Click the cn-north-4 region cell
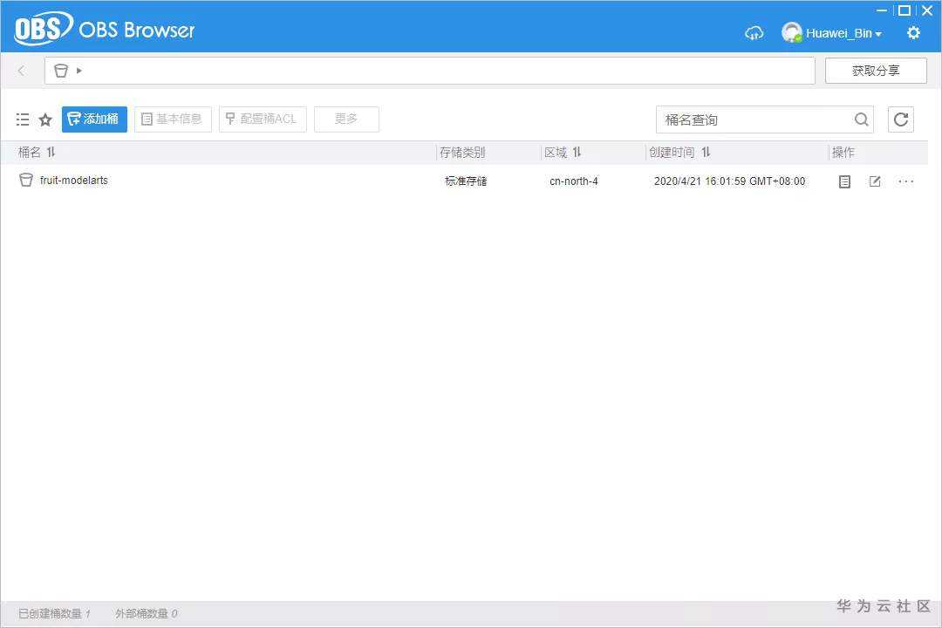The width and height of the screenshot is (942, 628). (x=574, y=181)
